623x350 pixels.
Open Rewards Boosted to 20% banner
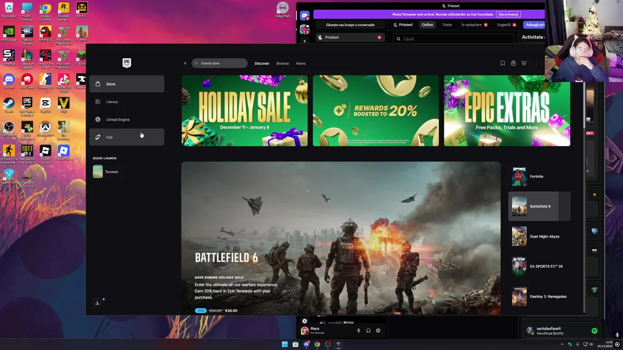pos(376,110)
